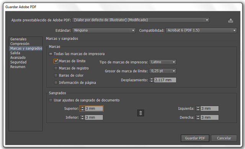Uncheck Marcas de límite checkbox
The image size is (245, 149).
click(x=56, y=61)
